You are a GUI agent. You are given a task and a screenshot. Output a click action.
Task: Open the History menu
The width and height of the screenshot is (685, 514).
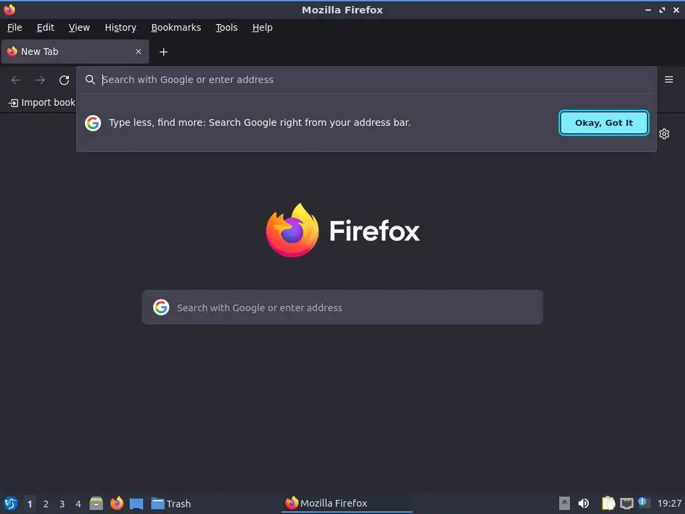tap(120, 27)
